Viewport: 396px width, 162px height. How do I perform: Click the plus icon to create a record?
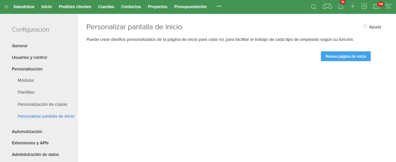[x=353, y=7]
